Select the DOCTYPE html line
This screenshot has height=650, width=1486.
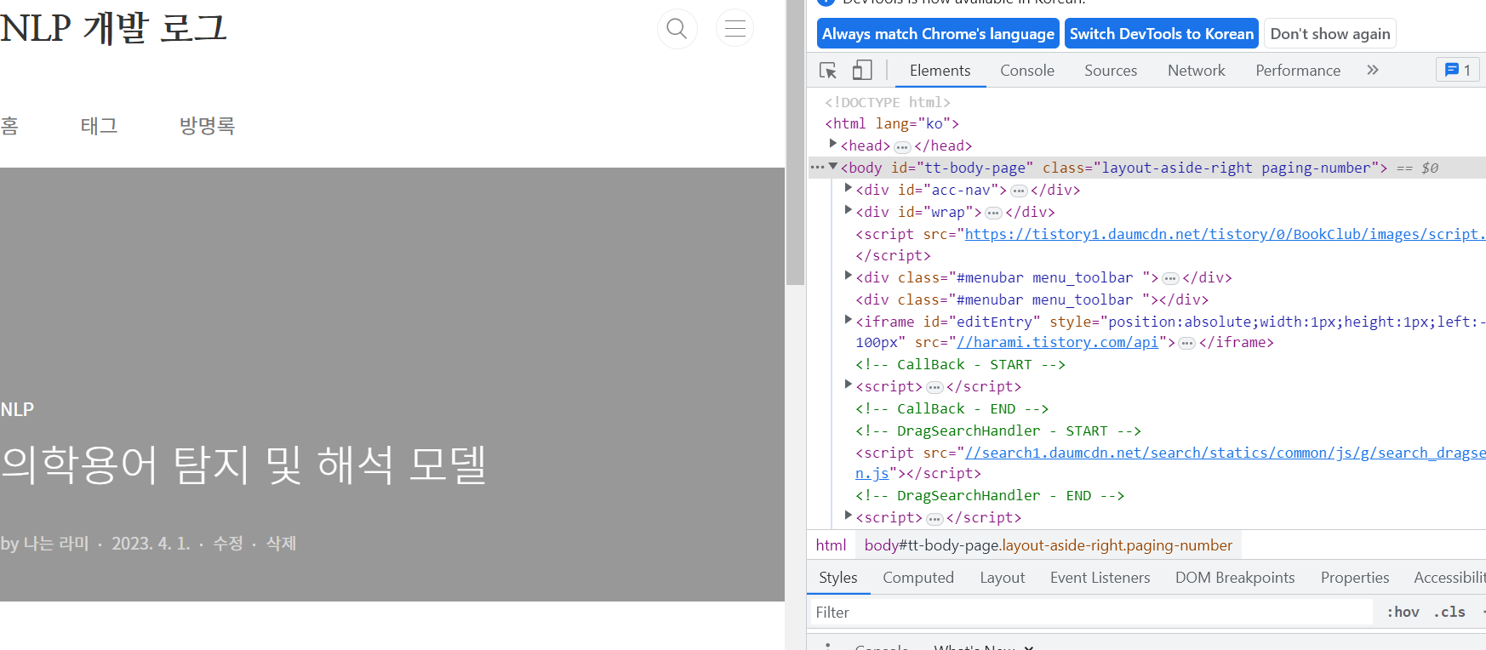(888, 102)
